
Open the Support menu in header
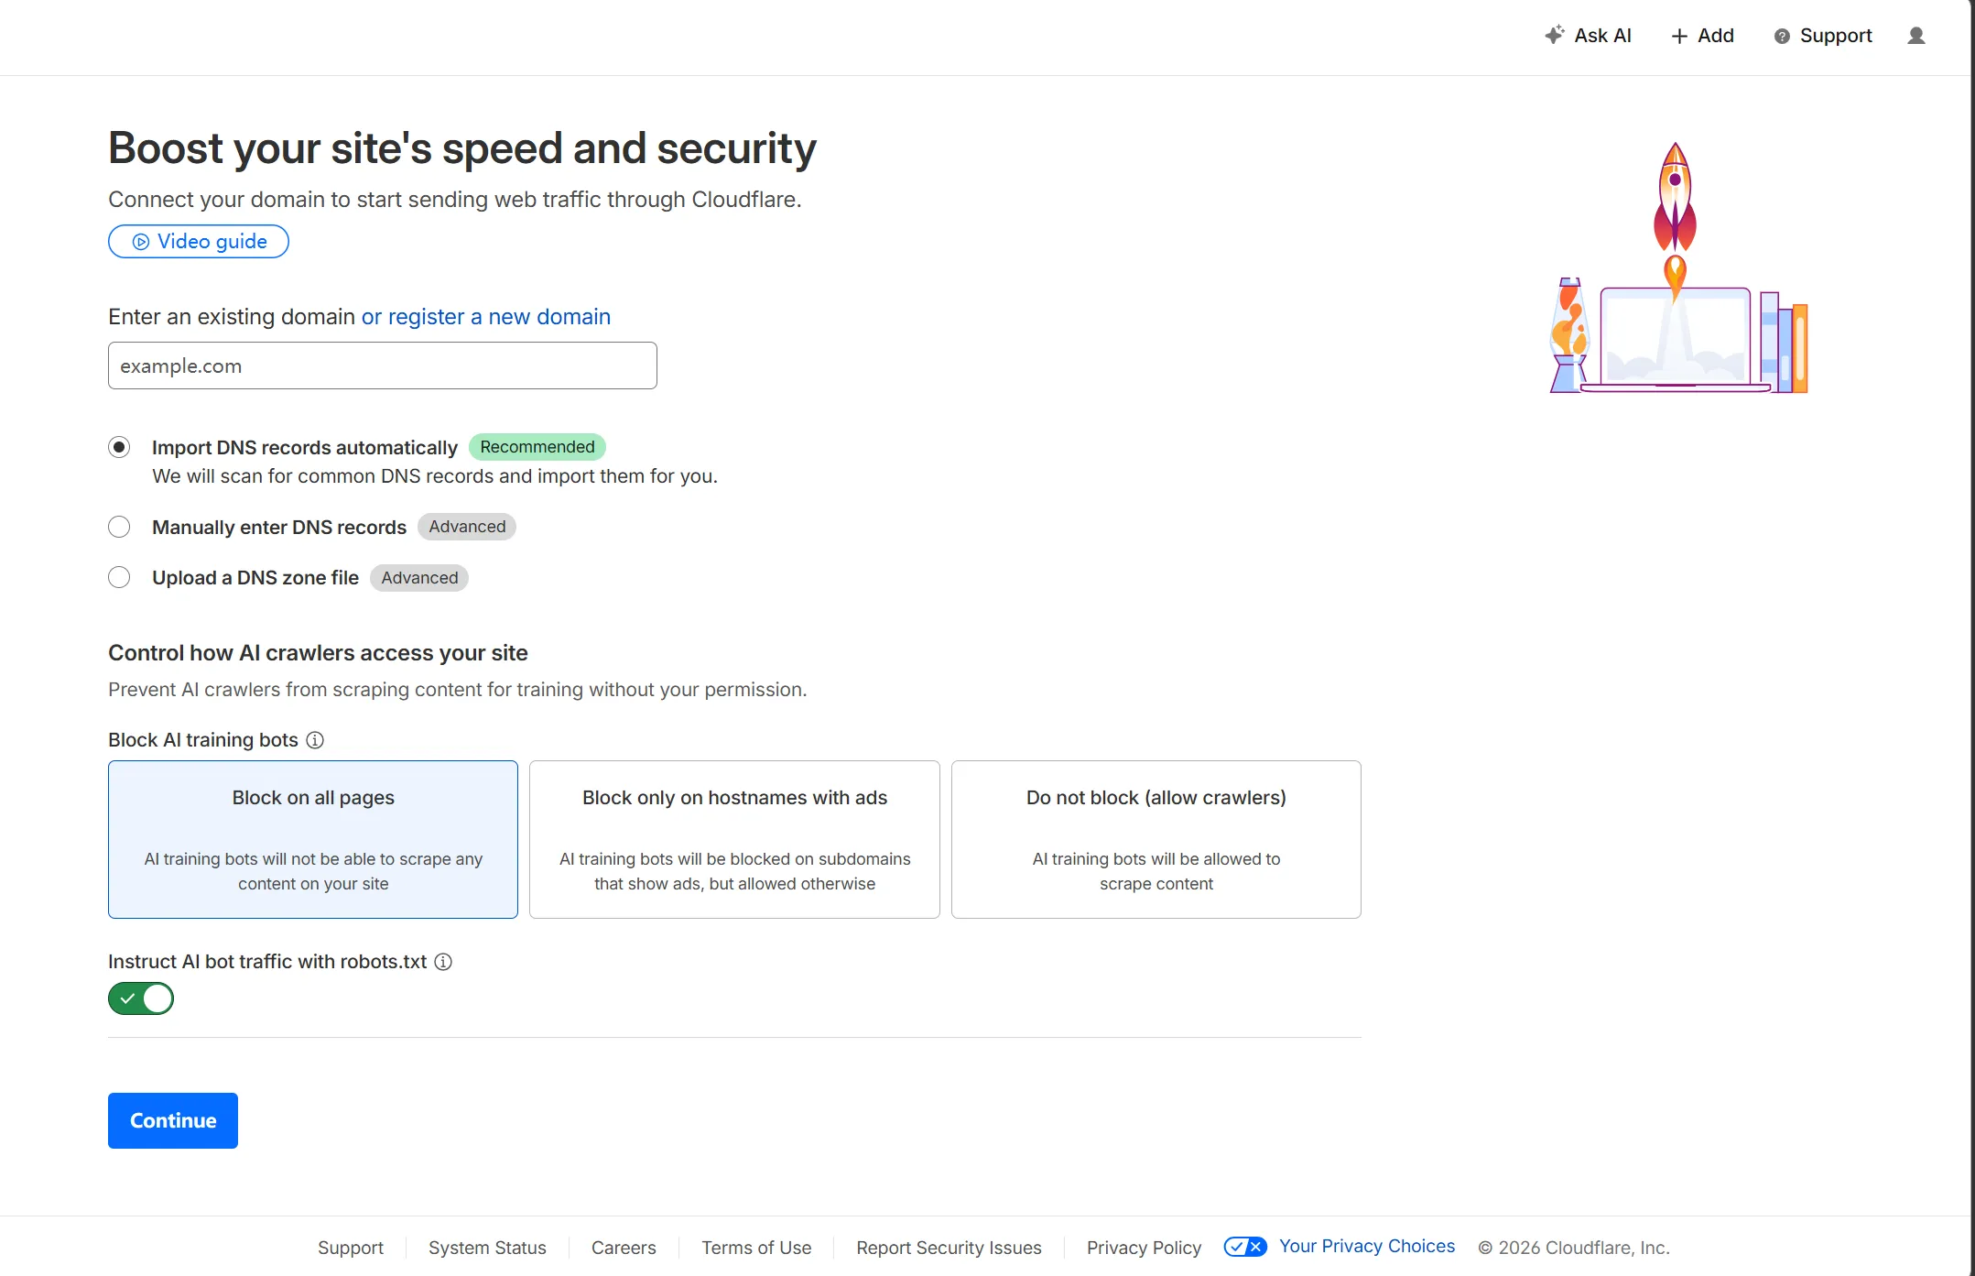pos(1823,36)
